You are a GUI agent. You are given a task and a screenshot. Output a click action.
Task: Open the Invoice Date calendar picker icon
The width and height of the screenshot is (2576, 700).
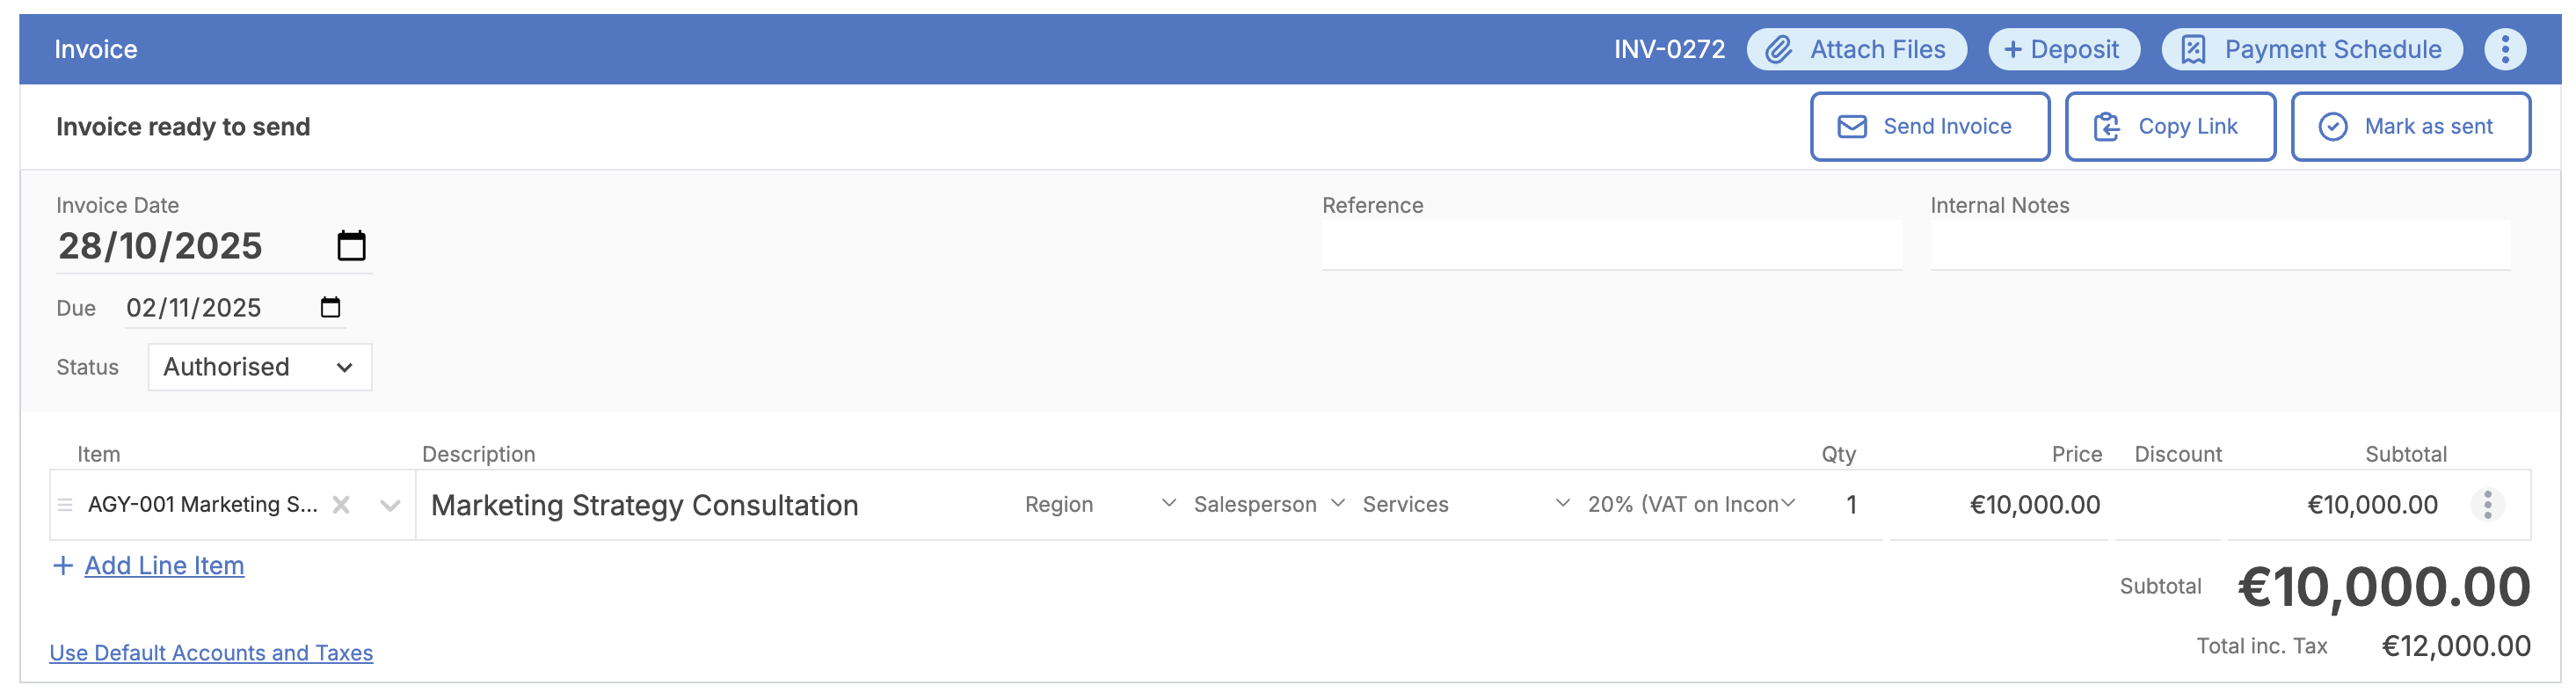(351, 245)
